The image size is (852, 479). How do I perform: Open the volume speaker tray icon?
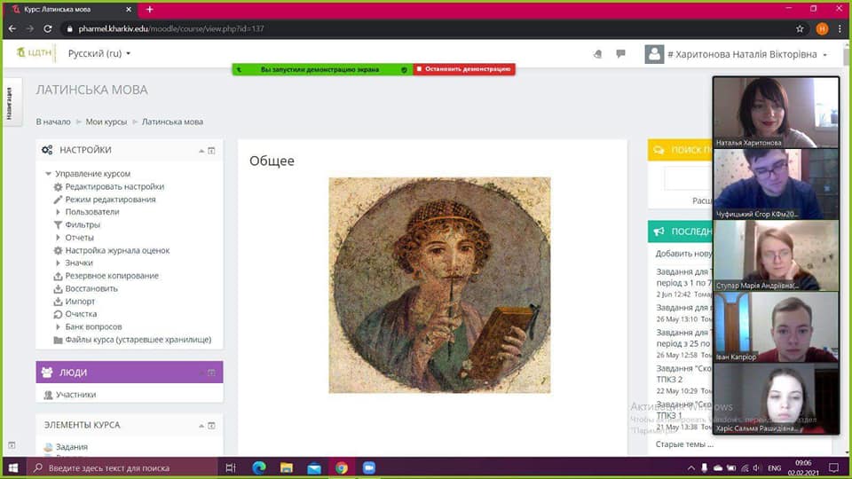(x=757, y=467)
